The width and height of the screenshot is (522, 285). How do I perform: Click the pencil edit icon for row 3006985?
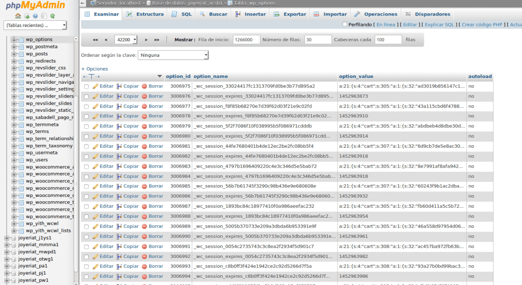[95, 187]
